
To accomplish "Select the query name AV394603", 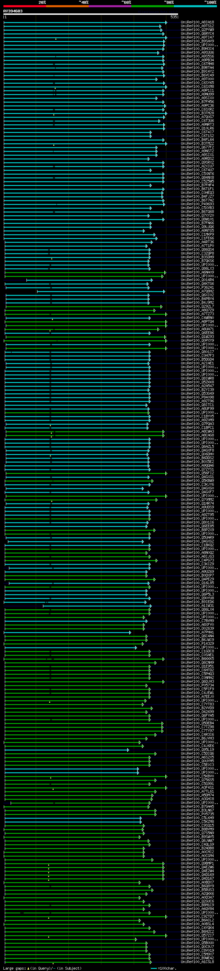I will [13, 11].
